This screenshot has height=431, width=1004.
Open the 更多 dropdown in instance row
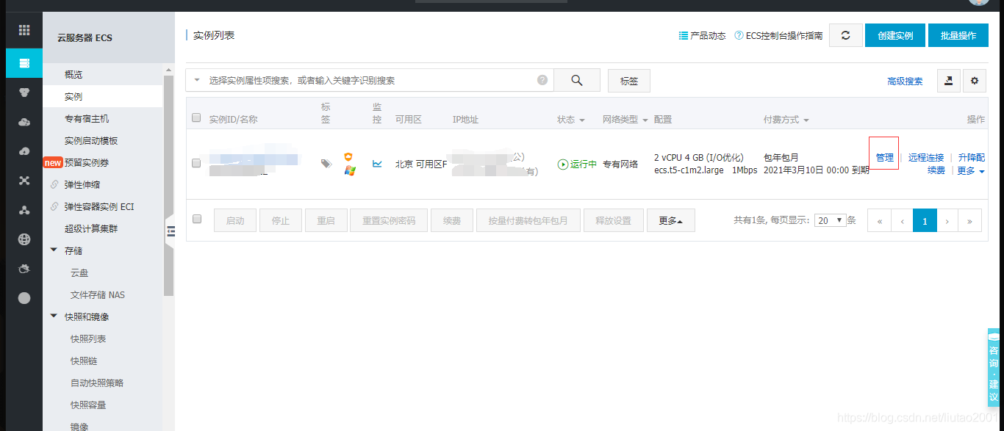coord(971,170)
